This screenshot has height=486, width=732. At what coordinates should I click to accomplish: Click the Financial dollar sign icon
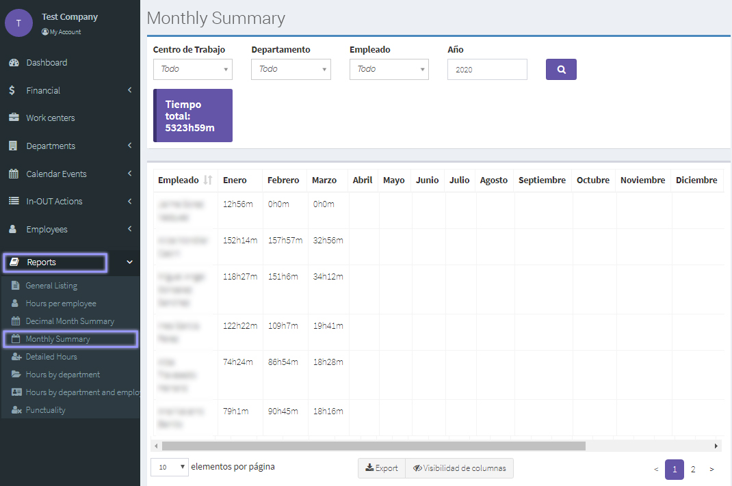(x=12, y=90)
